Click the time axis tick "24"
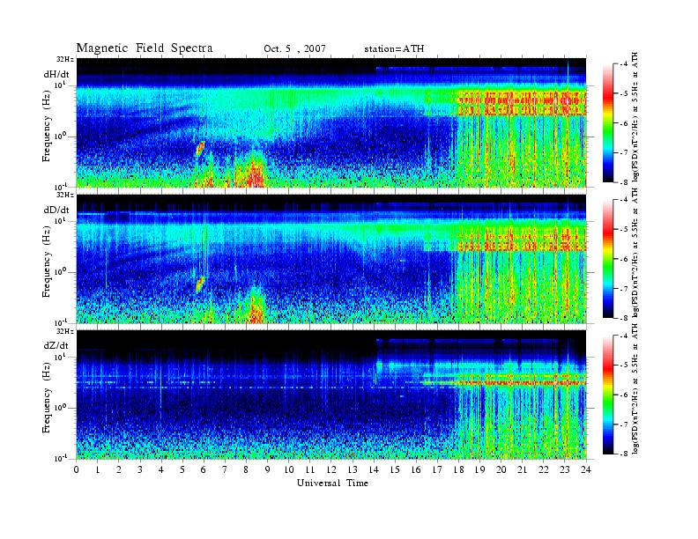698x539 pixels. tap(586, 469)
